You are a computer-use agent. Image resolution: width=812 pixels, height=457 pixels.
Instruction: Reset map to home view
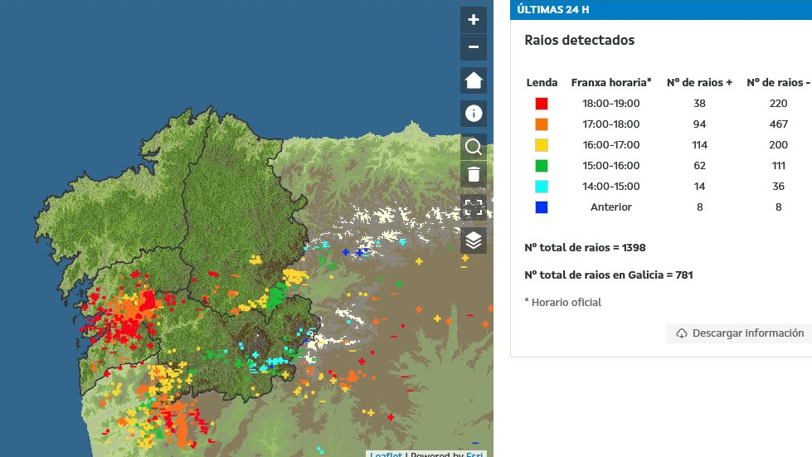point(474,80)
